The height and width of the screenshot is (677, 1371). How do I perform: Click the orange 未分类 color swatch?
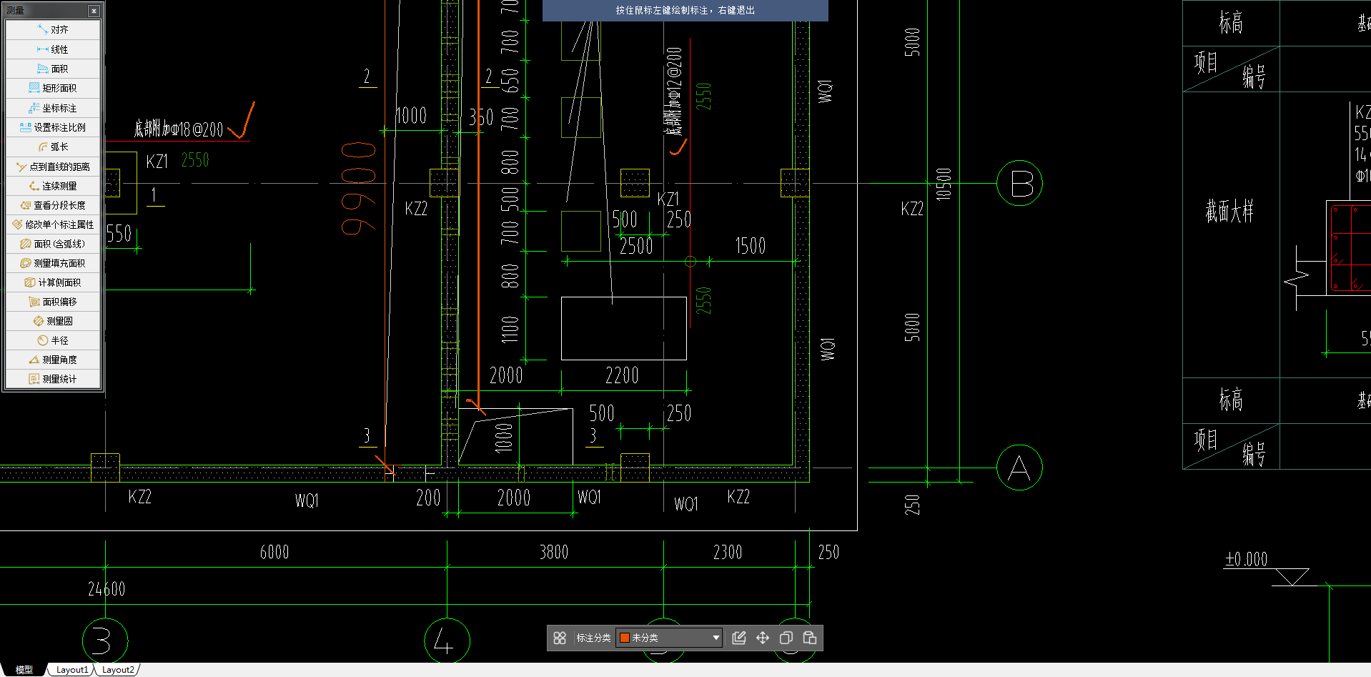point(625,638)
